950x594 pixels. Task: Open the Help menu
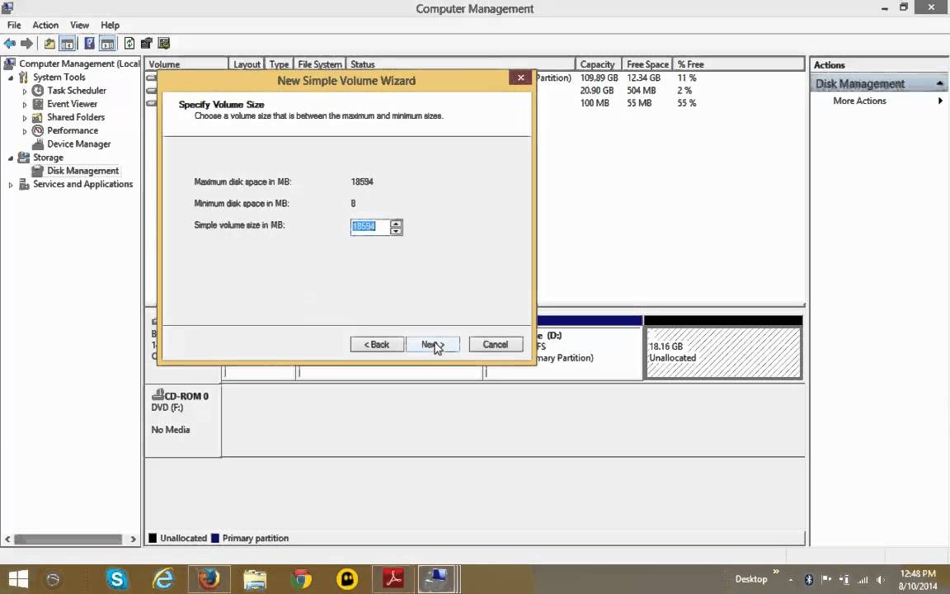[x=110, y=25]
